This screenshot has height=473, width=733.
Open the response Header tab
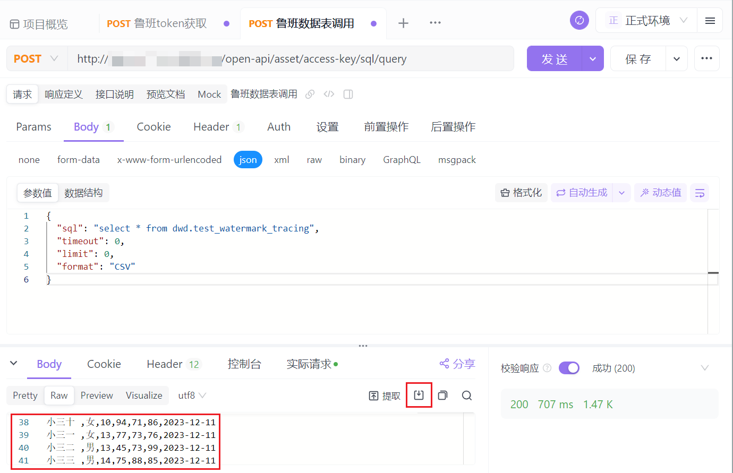[x=173, y=364]
